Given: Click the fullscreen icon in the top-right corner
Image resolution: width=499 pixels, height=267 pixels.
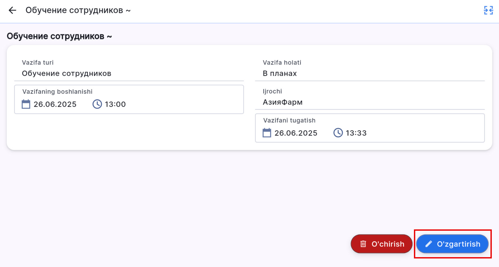Looking at the screenshot, I should 488,10.
